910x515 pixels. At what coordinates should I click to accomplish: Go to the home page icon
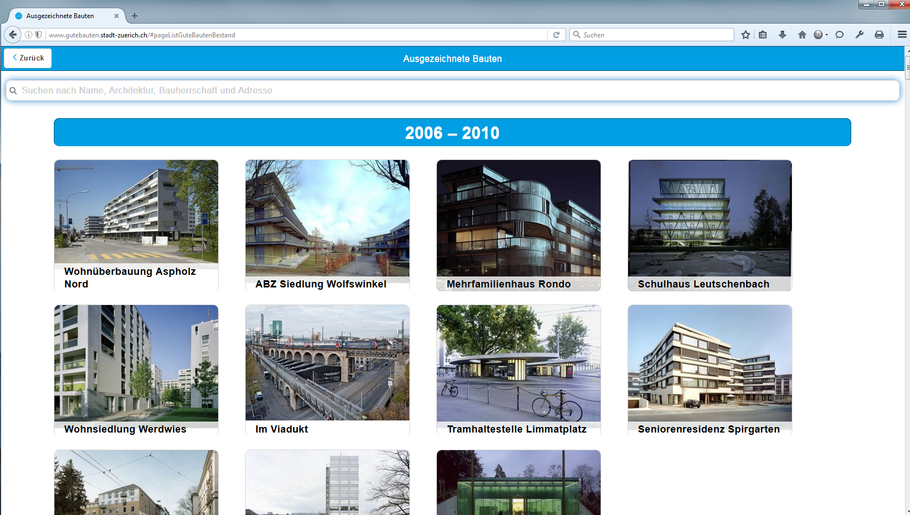[x=802, y=35]
